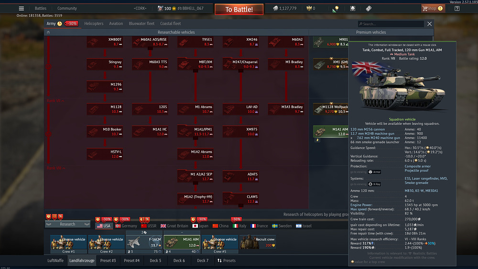Image resolution: width=478 pixels, height=269 pixels.
Task: Select the XM800T vehicle
Action: [x=105, y=42]
